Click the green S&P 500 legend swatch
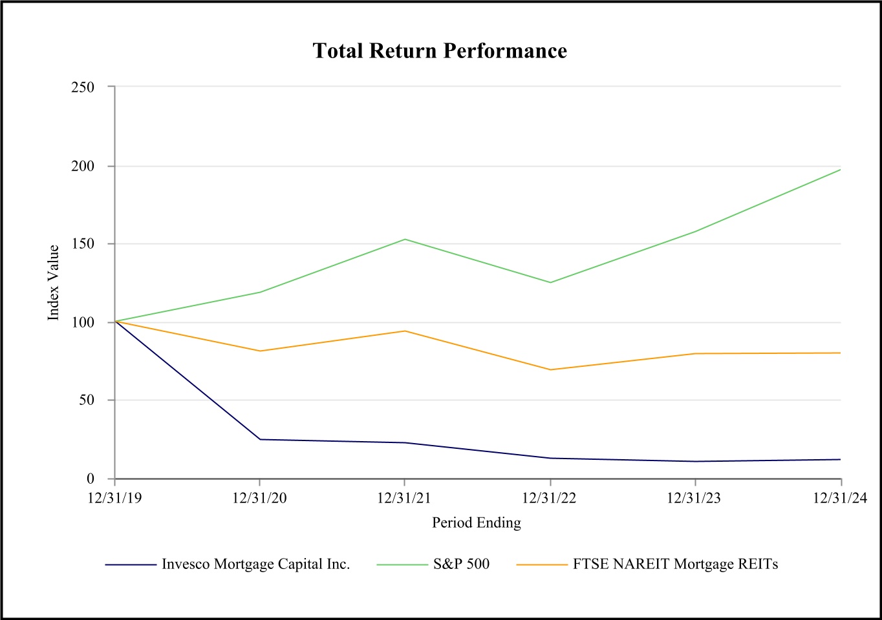 [402, 565]
